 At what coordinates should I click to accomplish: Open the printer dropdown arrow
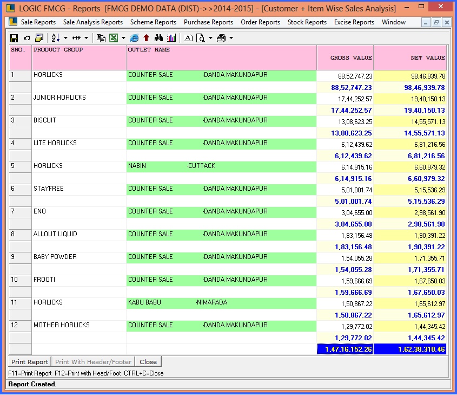coord(231,38)
